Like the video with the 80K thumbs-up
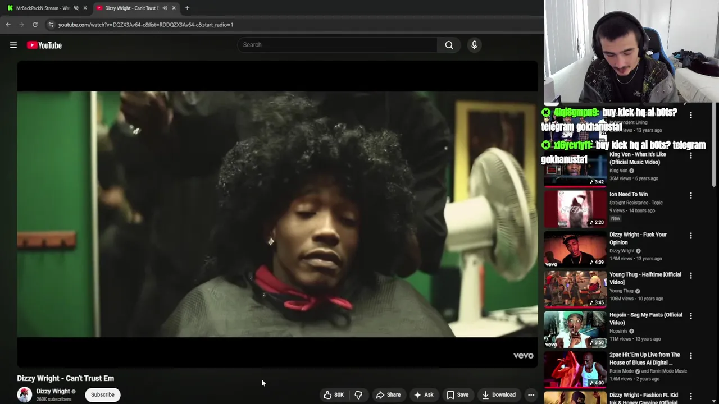This screenshot has width=719, height=404. click(x=333, y=394)
